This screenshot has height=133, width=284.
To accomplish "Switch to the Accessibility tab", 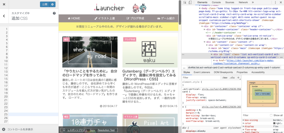I will [x=258, y=72].
